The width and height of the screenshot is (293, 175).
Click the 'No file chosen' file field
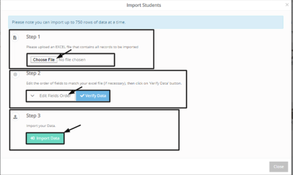pyautogui.click(x=72, y=60)
